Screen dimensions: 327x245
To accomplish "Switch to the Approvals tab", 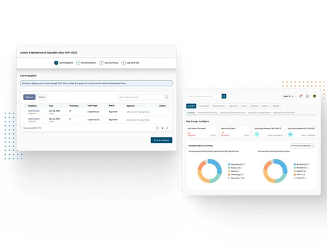I will tap(233, 106).
